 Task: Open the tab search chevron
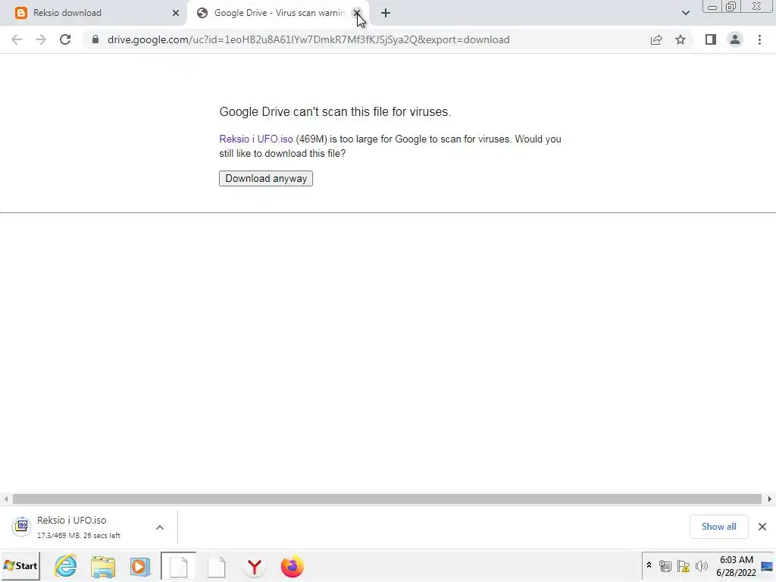685,13
